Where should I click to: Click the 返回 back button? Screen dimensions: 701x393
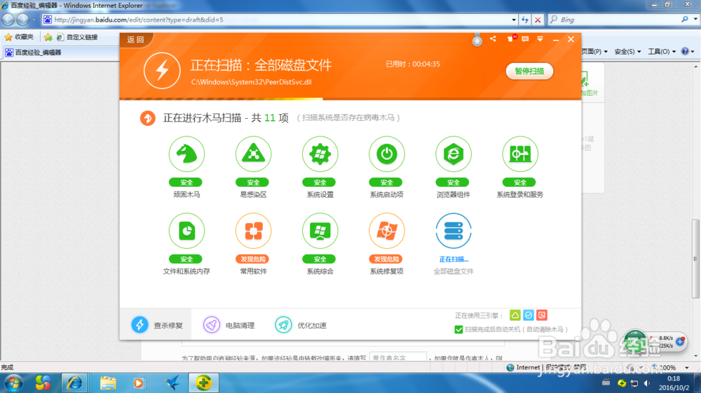[x=135, y=40]
